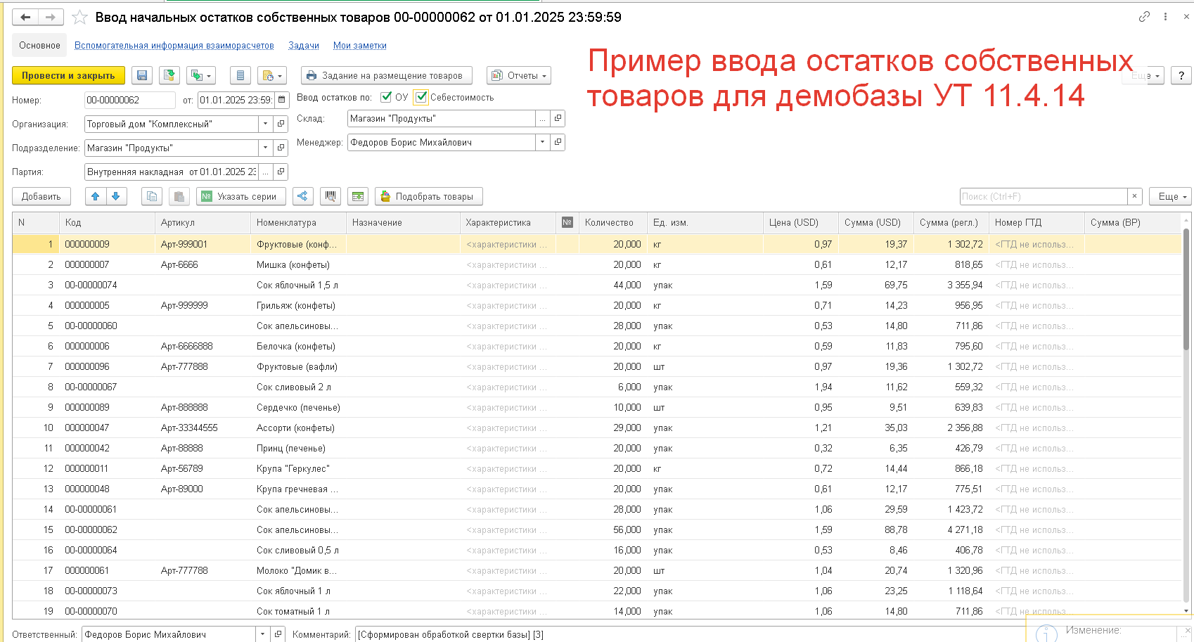Click the Подобрать товары button
Image resolution: width=1194 pixels, height=642 pixels.
[428, 197]
